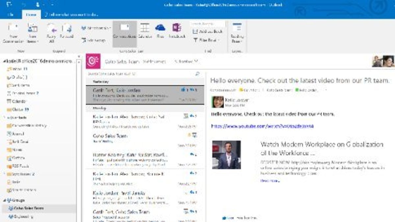Screen dimensions: 395x222
Task: Click the Watch Modern Workplace video title
Action: click(x=322, y=149)
